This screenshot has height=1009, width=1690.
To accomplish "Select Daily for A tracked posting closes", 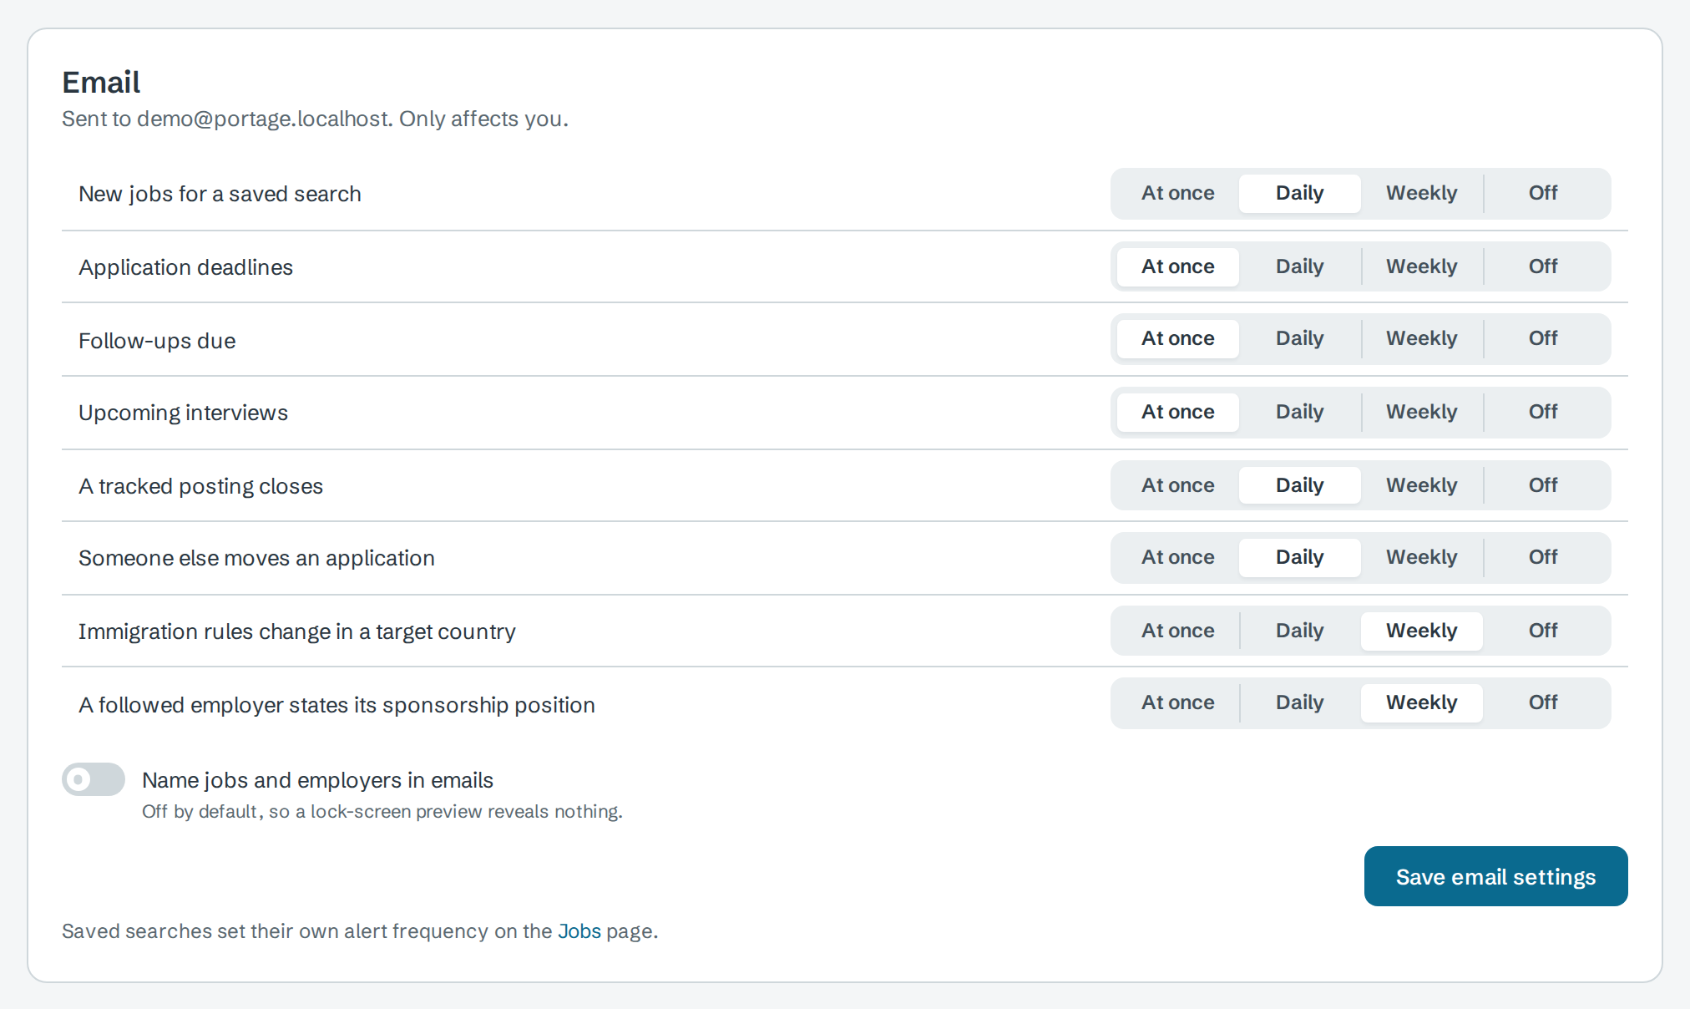I will tap(1299, 485).
